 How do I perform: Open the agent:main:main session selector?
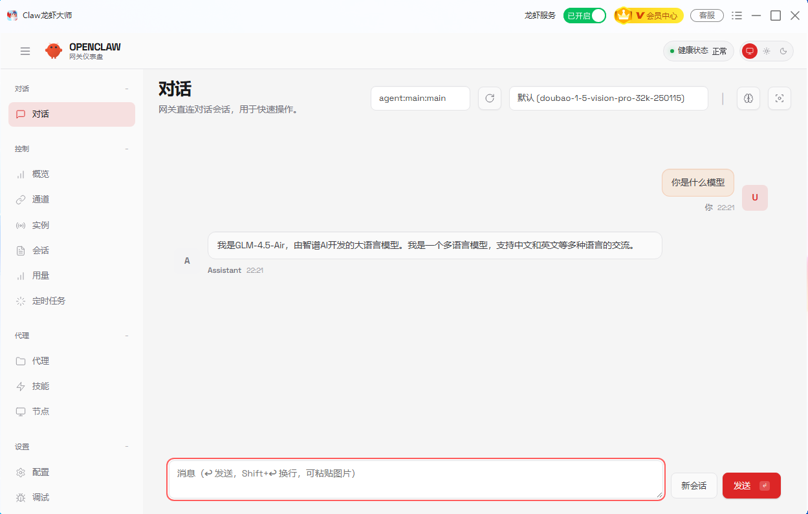(x=420, y=98)
